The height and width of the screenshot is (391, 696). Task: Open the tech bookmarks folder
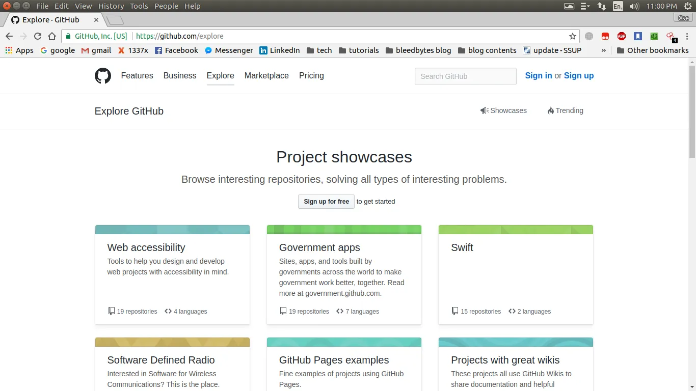pyautogui.click(x=319, y=50)
